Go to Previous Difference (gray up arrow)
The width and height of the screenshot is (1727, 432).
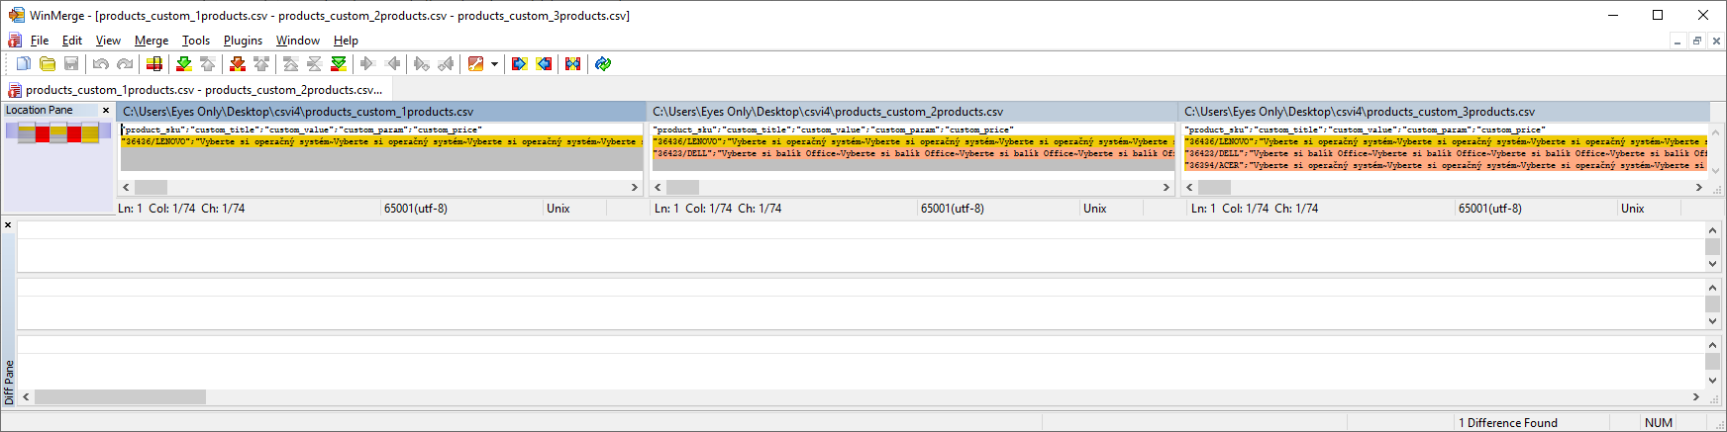tap(208, 64)
